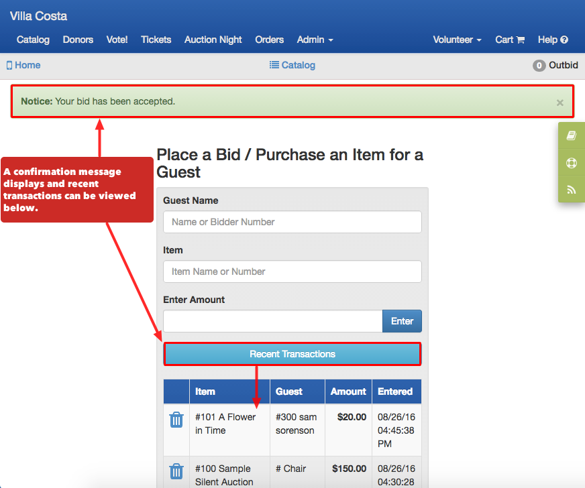The image size is (585, 488).
Task: Open the Tickets menu item
Action: click(156, 40)
